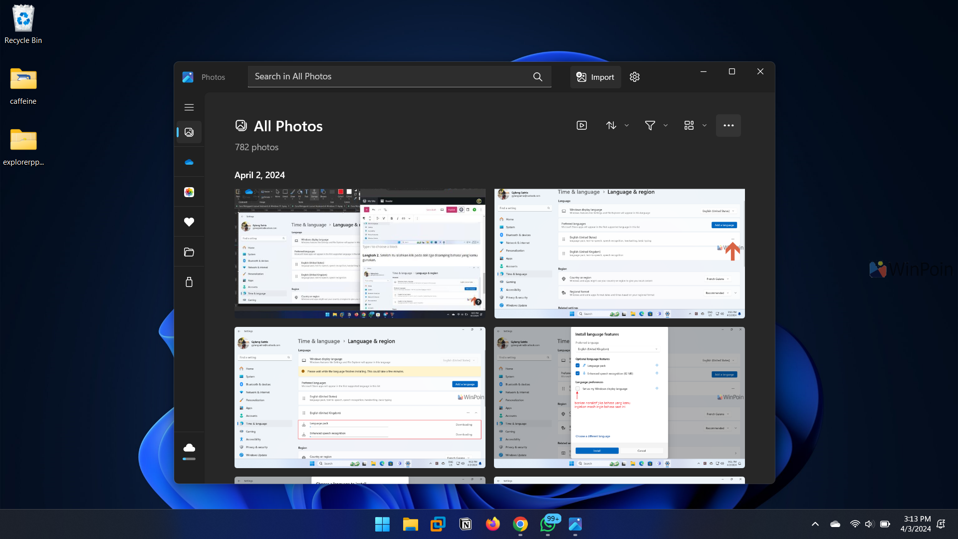The width and height of the screenshot is (958, 539).
Task: Open iCloud Photos sidebar item
Action: coord(189,192)
